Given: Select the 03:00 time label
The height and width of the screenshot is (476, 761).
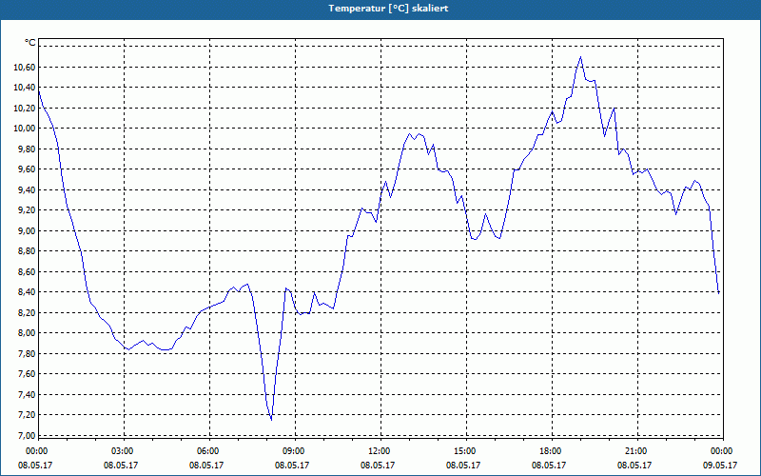Looking at the screenshot, I should click(x=123, y=451).
